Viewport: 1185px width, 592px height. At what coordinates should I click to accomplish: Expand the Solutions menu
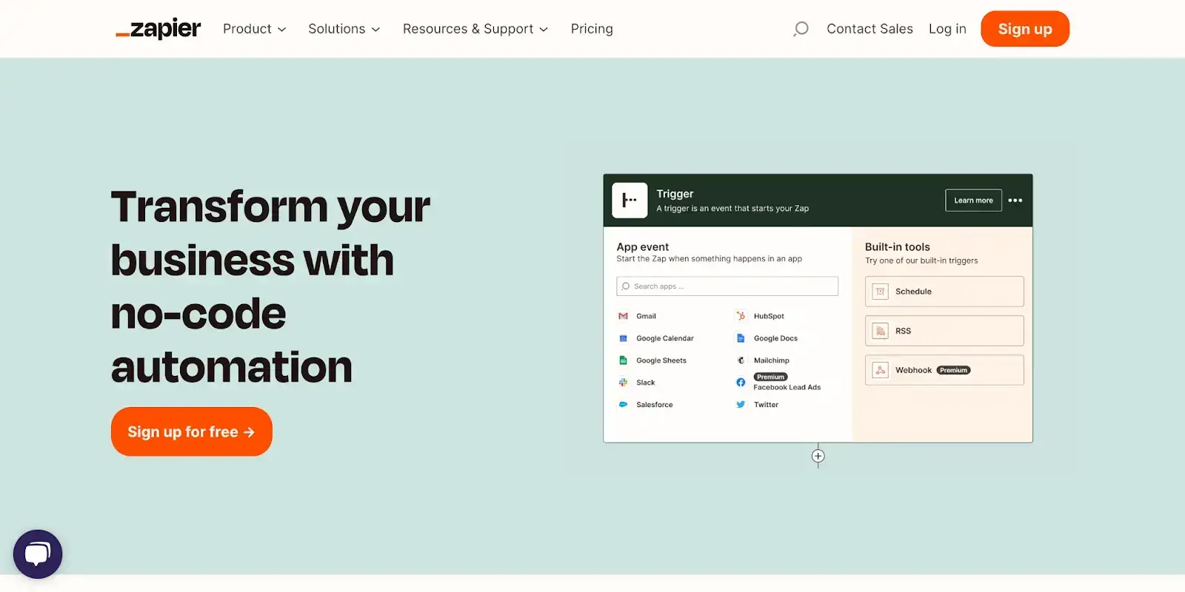tap(344, 29)
